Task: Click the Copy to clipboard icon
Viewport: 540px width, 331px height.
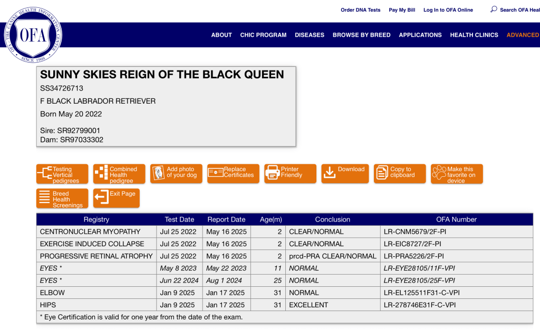Action: [382, 173]
